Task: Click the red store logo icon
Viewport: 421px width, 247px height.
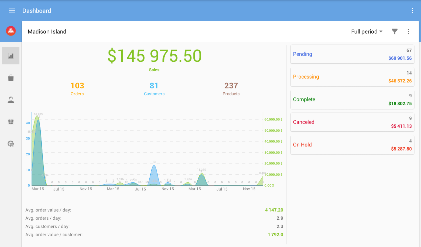Action: [11, 31]
